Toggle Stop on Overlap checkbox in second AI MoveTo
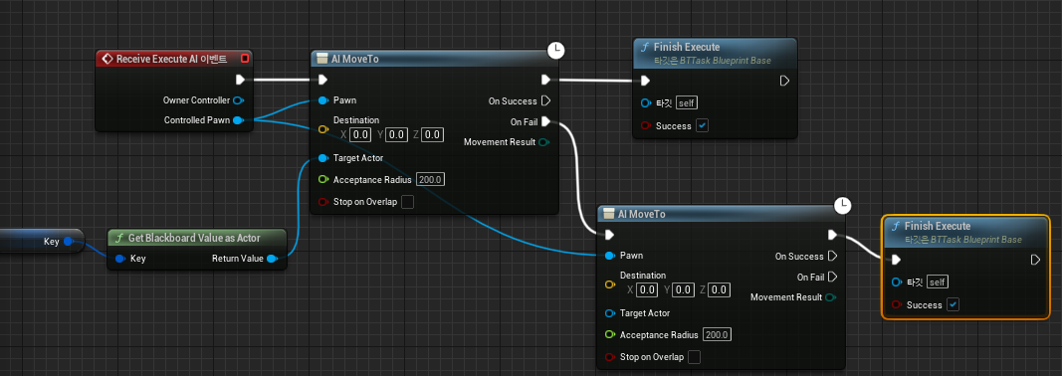This screenshot has width=1062, height=376. (694, 357)
